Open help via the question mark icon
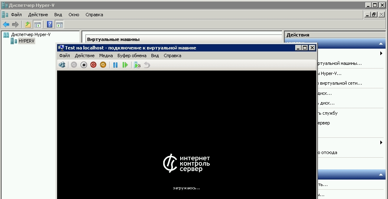 tap(49, 24)
